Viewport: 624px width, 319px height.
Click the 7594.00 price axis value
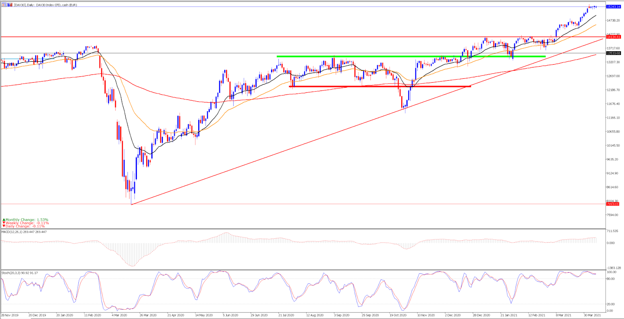pyautogui.click(x=613, y=215)
